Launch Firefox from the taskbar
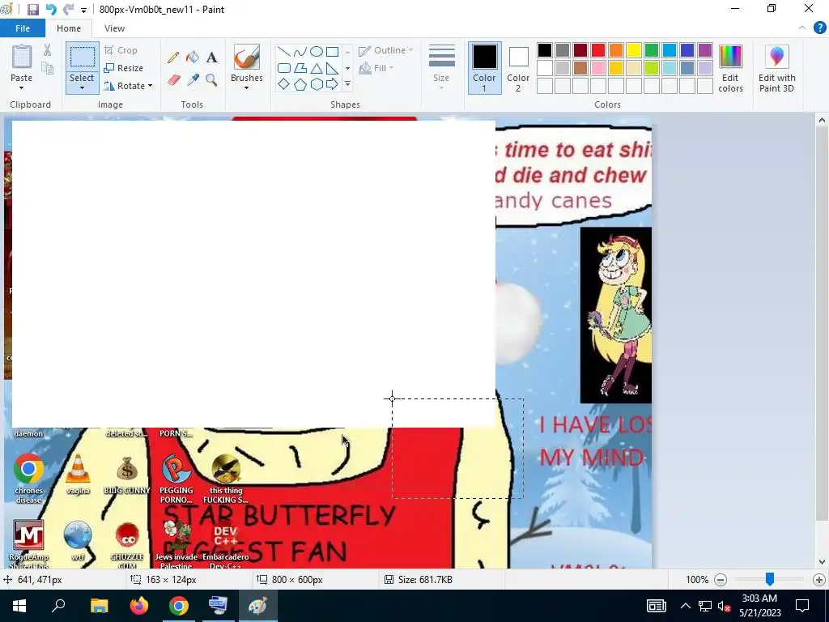The height and width of the screenshot is (622, 829). [139, 606]
